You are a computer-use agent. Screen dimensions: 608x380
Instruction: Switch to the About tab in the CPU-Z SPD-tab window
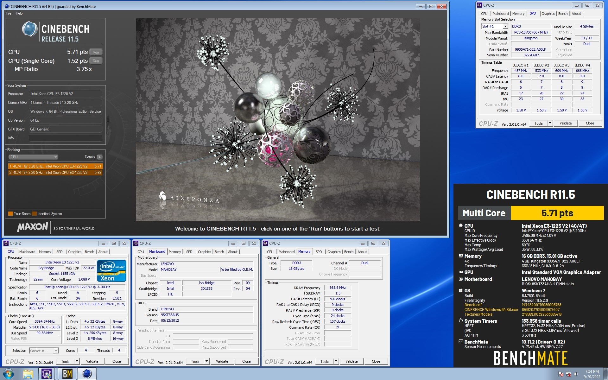pyautogui.click(x=576, y=14)
